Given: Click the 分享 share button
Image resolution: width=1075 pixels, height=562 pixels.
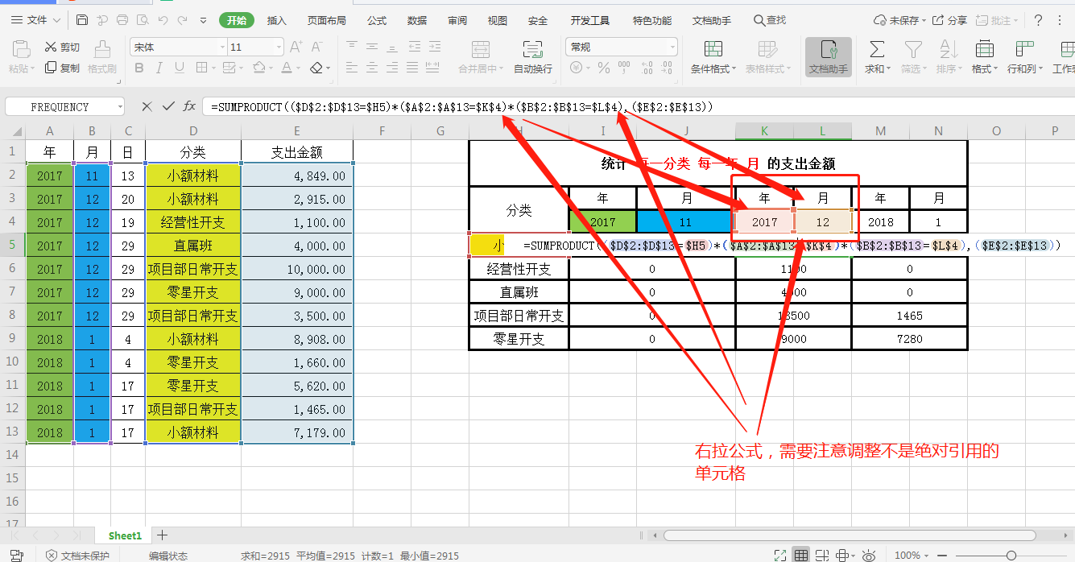Looking at the screenshot, I should (x=950, y=20).
